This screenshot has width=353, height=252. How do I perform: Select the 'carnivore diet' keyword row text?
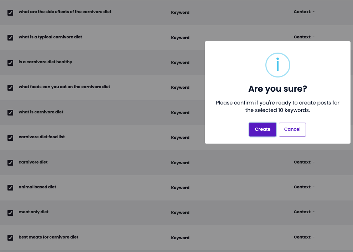click(x=33, y=162)
